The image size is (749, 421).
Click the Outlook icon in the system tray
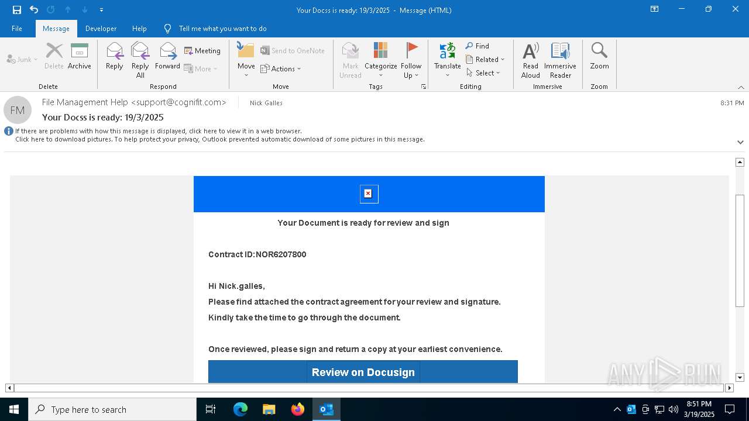pos(631,409)
